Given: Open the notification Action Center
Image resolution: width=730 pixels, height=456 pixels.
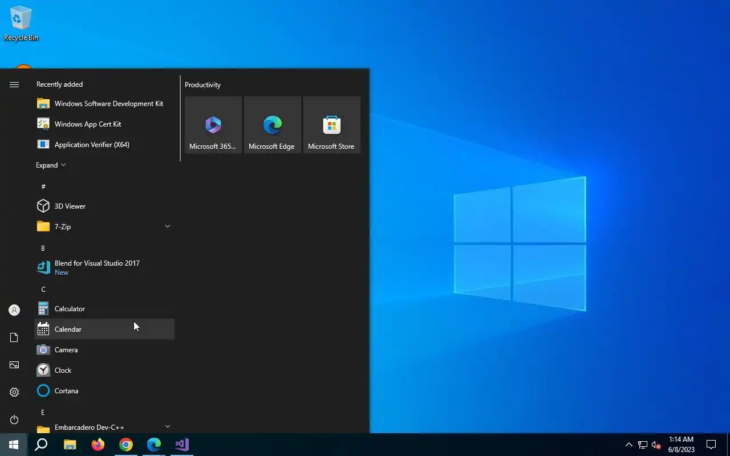Looking at the screenshot, I should 711,445.
